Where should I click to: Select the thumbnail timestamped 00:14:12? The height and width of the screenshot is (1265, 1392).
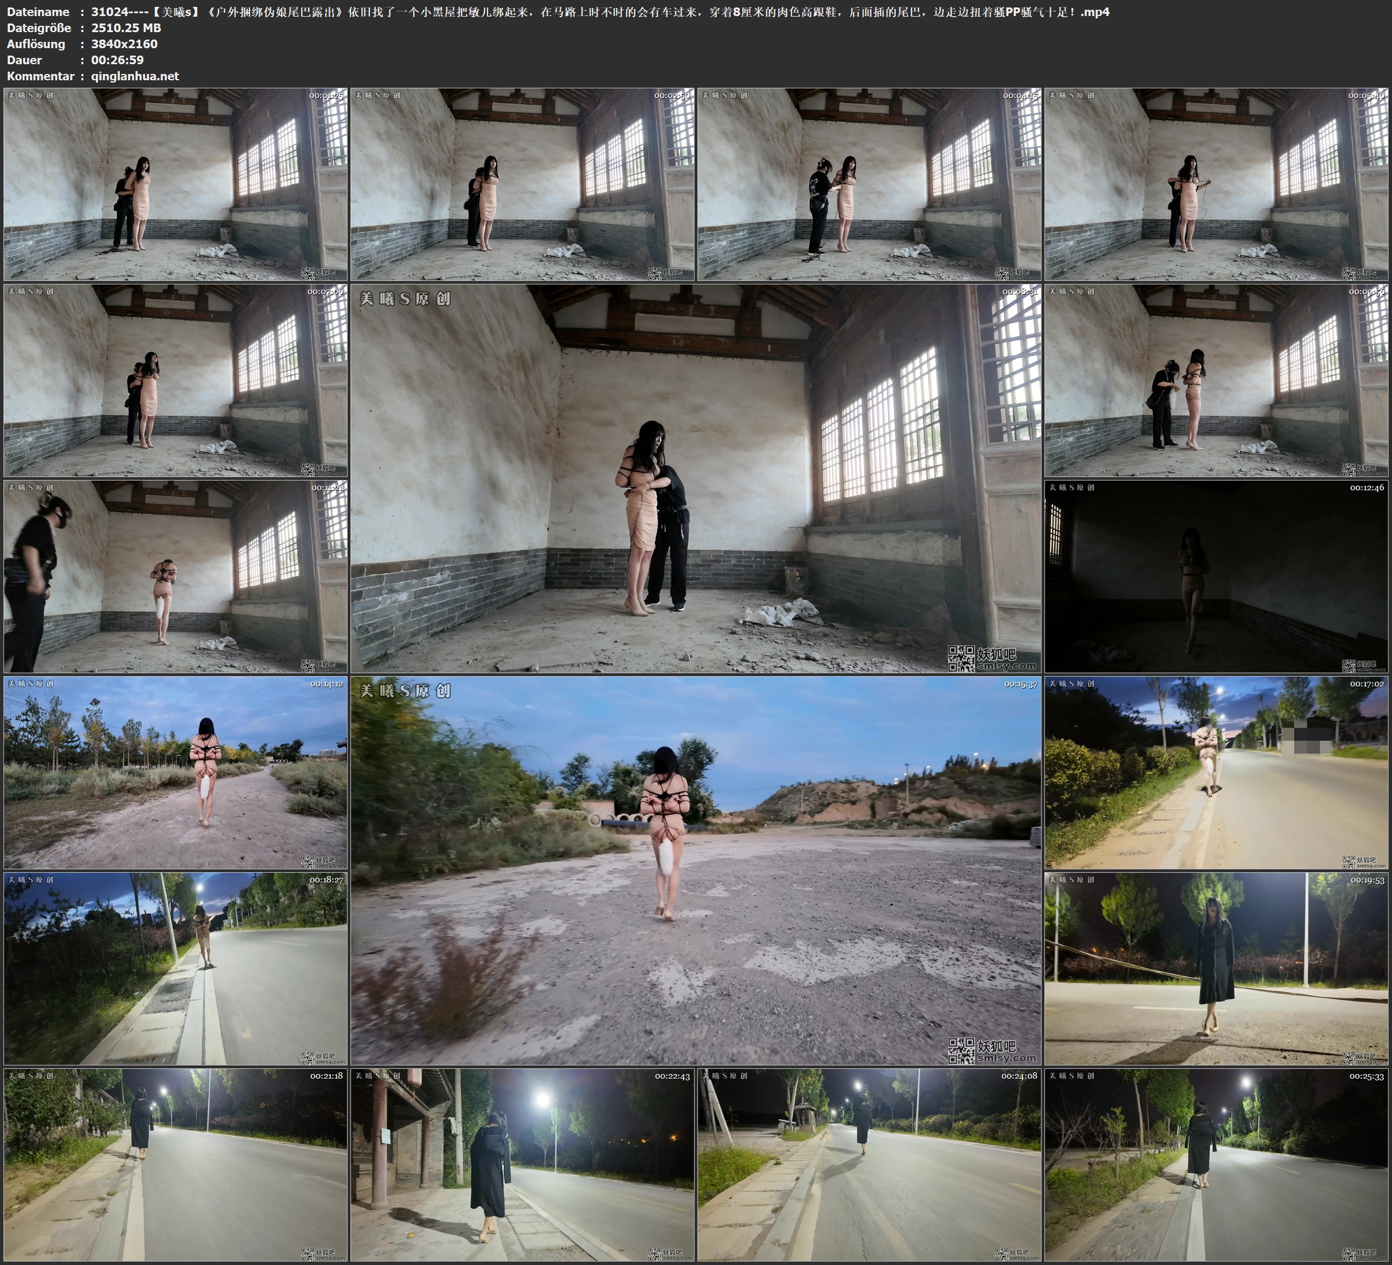click(x=176, y=772)
